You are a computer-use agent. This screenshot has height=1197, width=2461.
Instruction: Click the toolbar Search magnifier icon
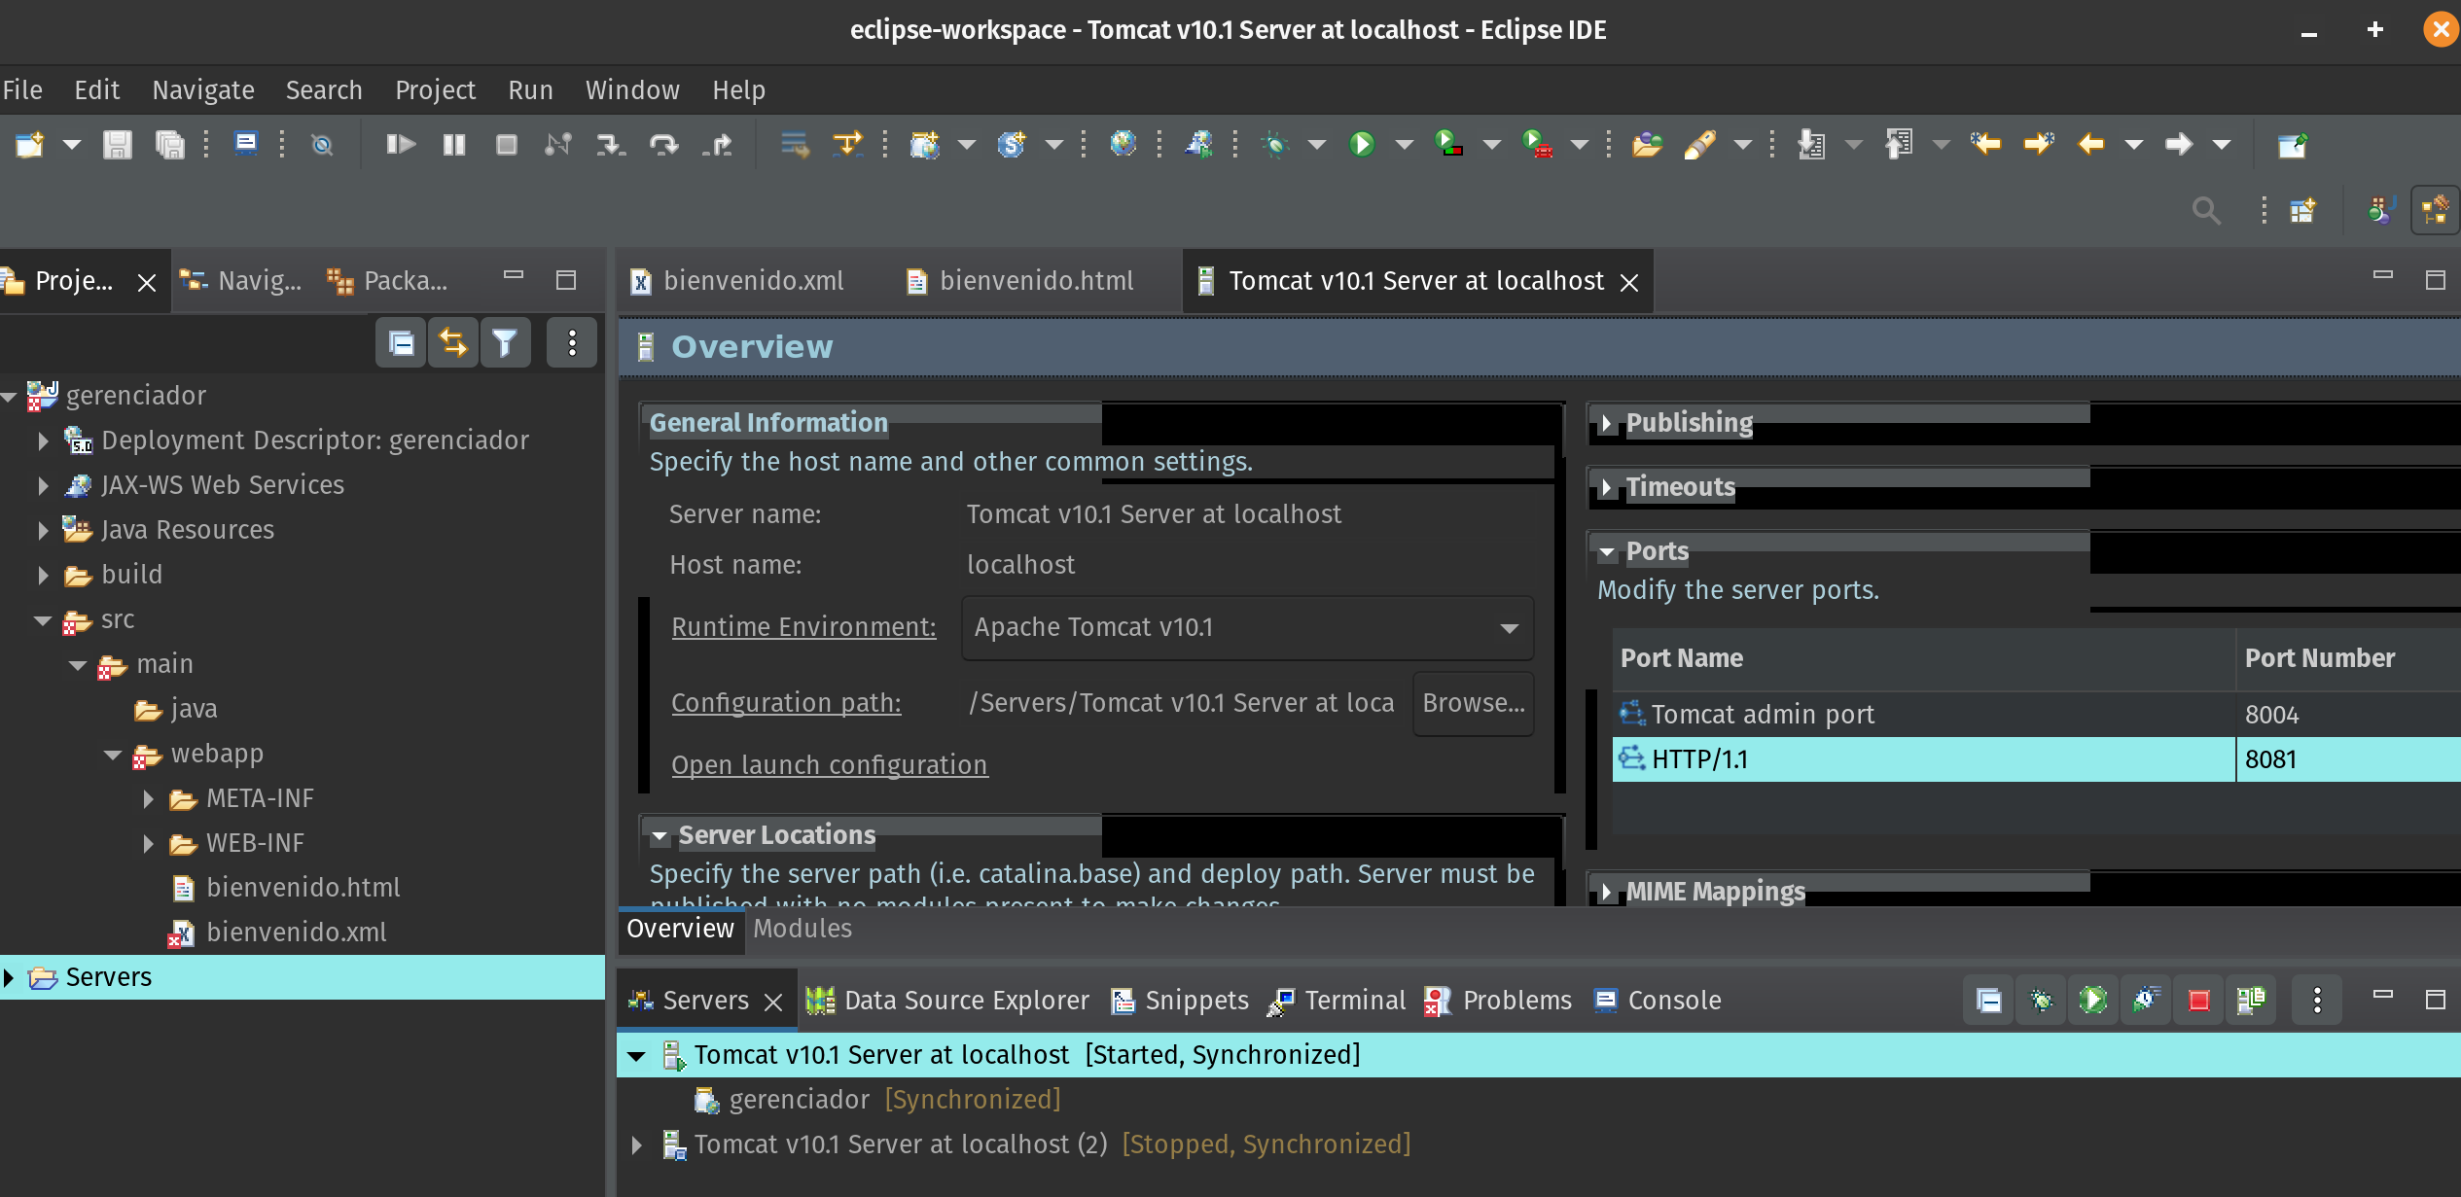[2206, 210]
